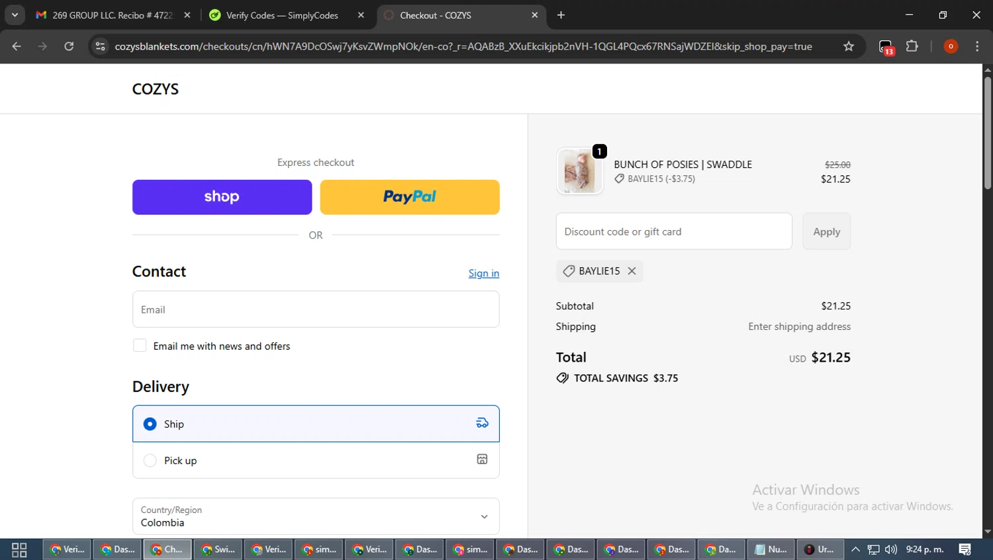993x560 pixels.
Task: Open the Extensions puzzle-piece menu
Action: 912,46
